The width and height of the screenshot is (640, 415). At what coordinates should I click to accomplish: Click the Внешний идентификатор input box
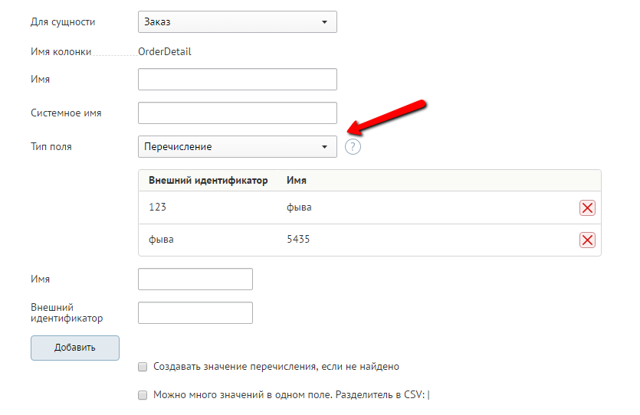point(195,312)
